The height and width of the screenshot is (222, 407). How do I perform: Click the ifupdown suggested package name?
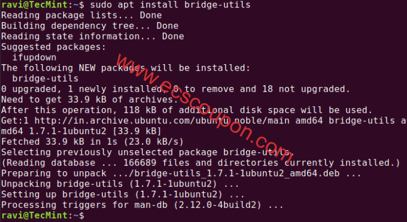point(34,57)
